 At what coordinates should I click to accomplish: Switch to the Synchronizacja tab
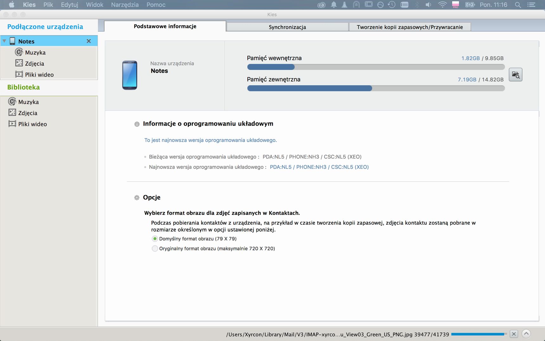click(x=287, y=27)
